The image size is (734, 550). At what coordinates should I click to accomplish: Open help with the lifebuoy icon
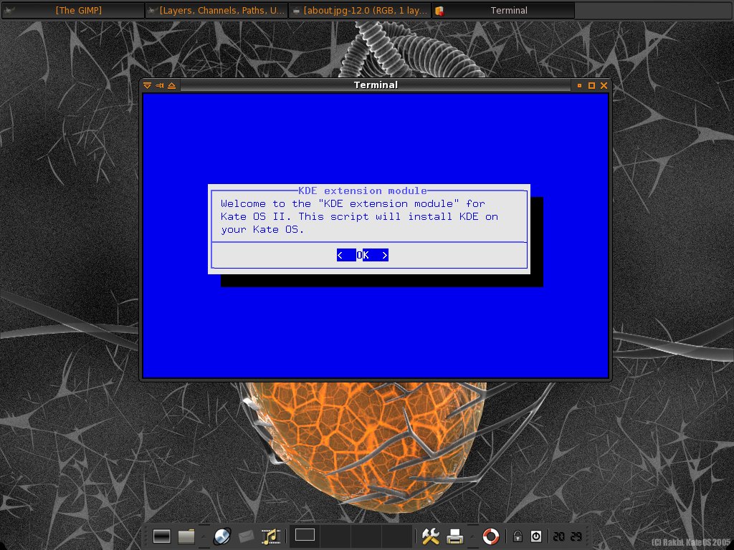(490, 536)
